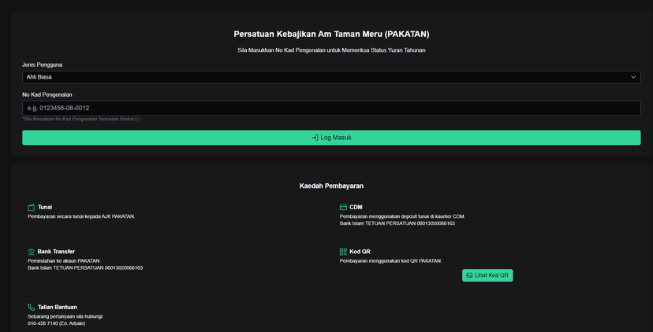Viewport: 653px width, 332px height.
Task: Click the Kod QR heading text
Action: (360, 252)
